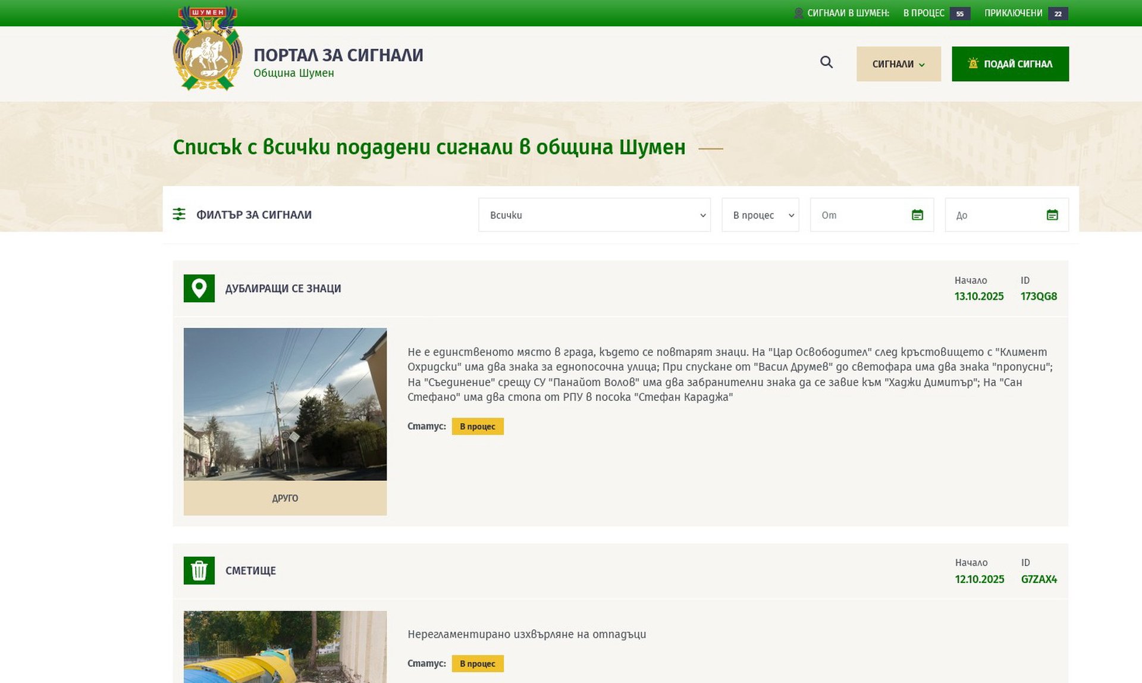
Task: Click the search magnifier icon
Action: point(826,62)
